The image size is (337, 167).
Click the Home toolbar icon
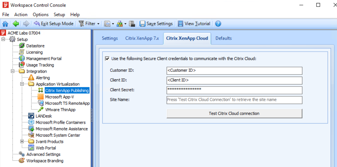[5, 24]
